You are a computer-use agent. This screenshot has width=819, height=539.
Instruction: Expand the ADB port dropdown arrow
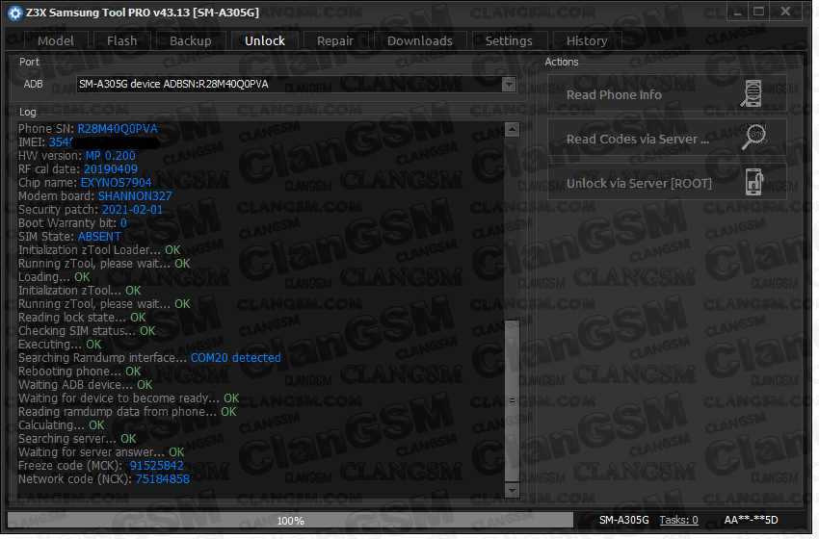pos(508,85)
